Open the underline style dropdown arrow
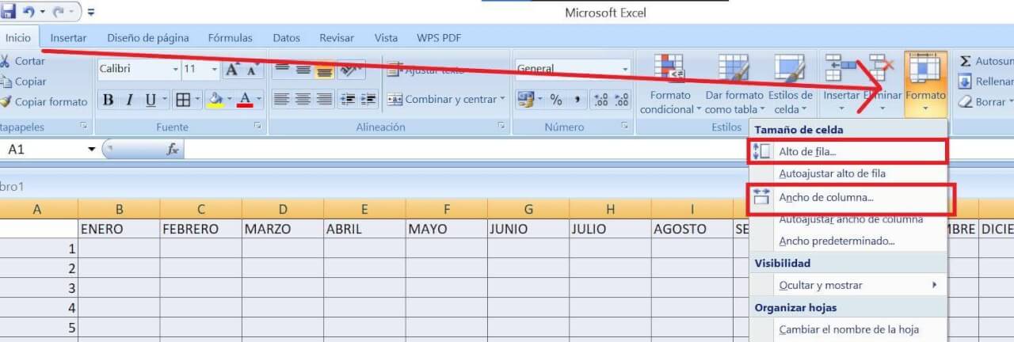The height and width of the screenshot is (342, 1014). tap(164, 100)
